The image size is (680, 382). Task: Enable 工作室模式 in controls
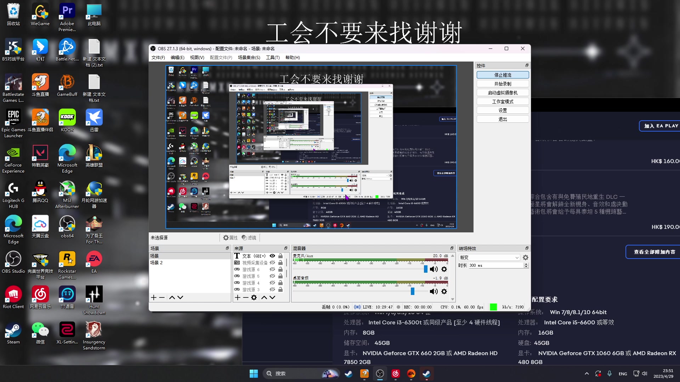(x=503, y=102)
